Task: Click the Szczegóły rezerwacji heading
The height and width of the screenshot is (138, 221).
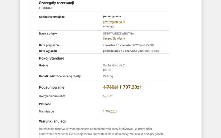Action: (56, 3)
